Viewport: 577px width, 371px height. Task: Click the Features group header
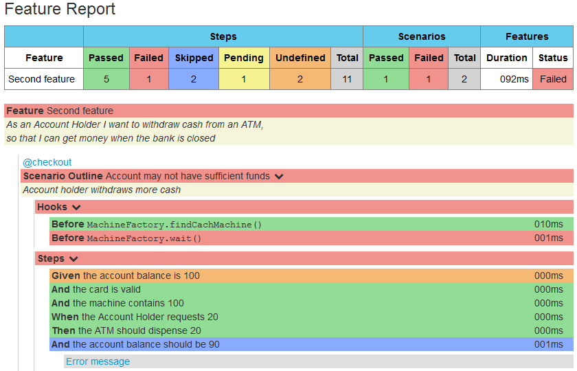click(x=527, y=36)
